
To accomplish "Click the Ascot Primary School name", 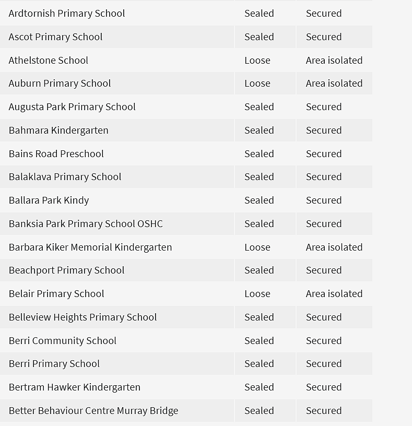I will click(x=55, y=37).
